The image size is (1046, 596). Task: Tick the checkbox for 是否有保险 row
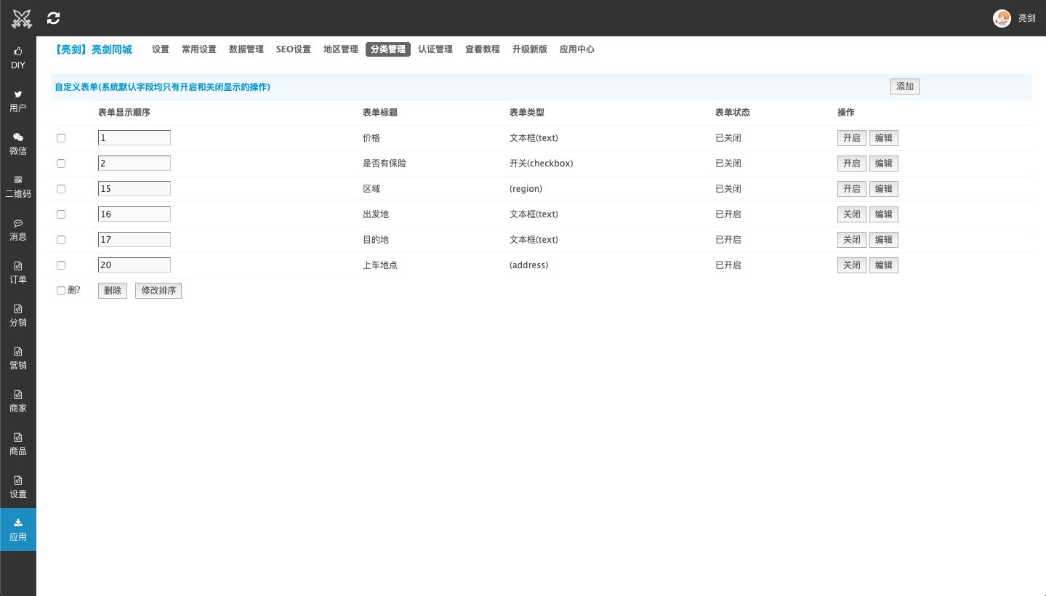[x=61, y=164]
